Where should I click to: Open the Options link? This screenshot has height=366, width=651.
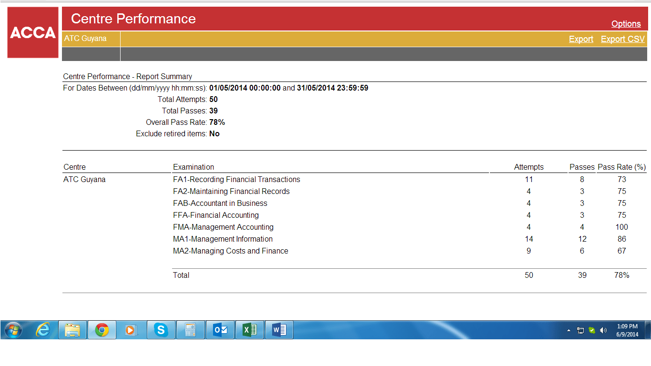tap(626, 24)
